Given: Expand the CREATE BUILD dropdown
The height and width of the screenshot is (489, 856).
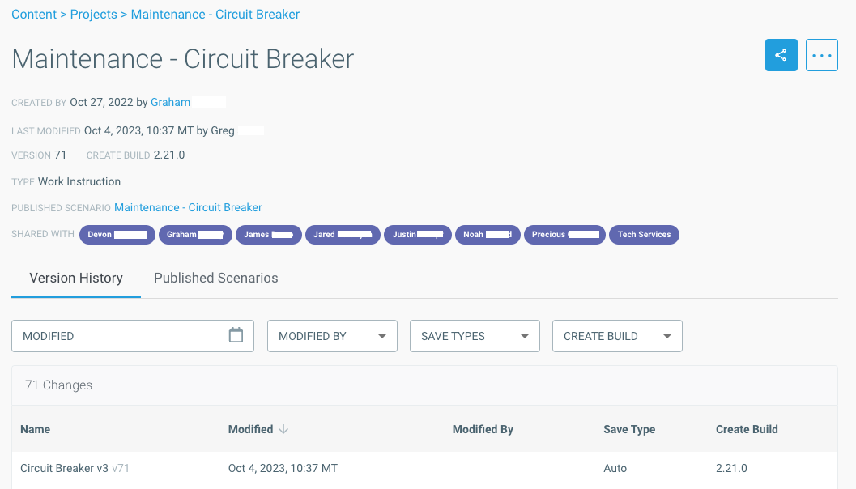Looking at the screenshot, I should click(x=617, y=336).
